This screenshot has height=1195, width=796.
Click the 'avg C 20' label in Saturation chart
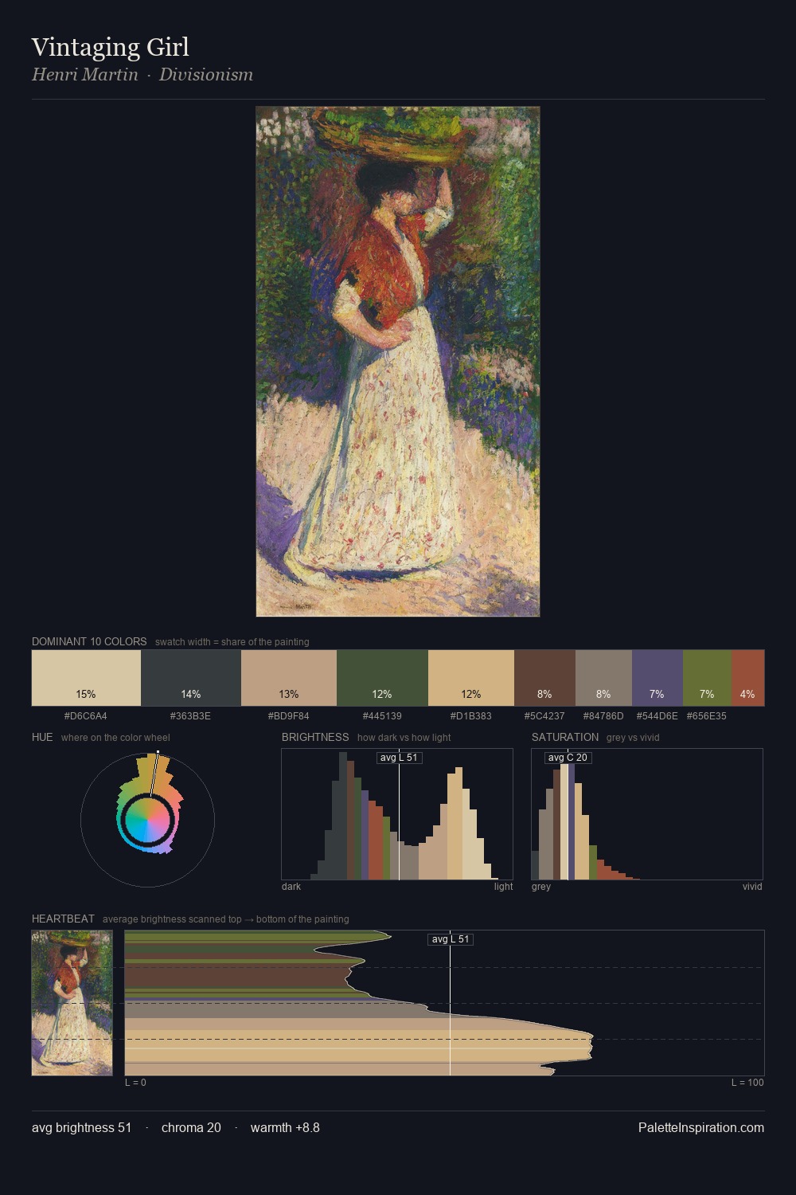568,758
